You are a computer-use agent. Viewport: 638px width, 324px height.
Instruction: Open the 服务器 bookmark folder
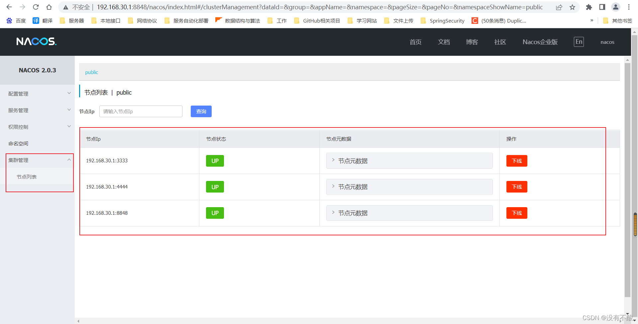72,21
